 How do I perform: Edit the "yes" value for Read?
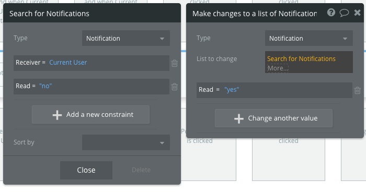232,90
